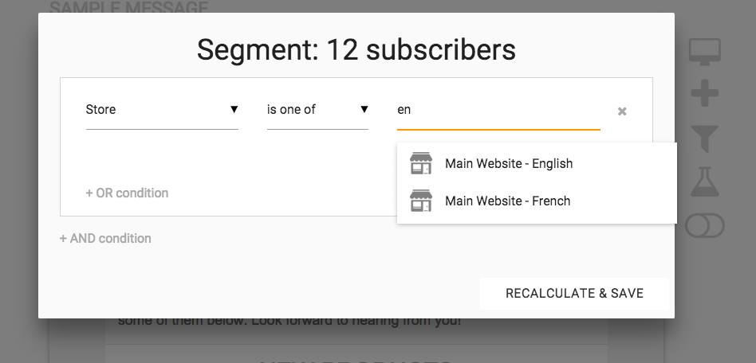Remove the Store condition with the x
This screenshot has height=363, width=756.
(x=622, y=111)
